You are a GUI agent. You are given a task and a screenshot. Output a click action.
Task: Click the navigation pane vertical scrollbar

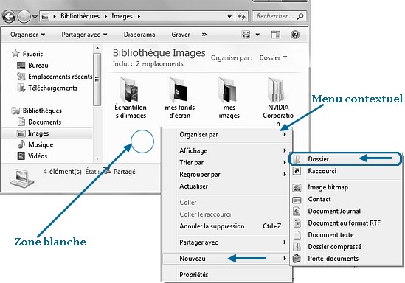click(97, 103)
